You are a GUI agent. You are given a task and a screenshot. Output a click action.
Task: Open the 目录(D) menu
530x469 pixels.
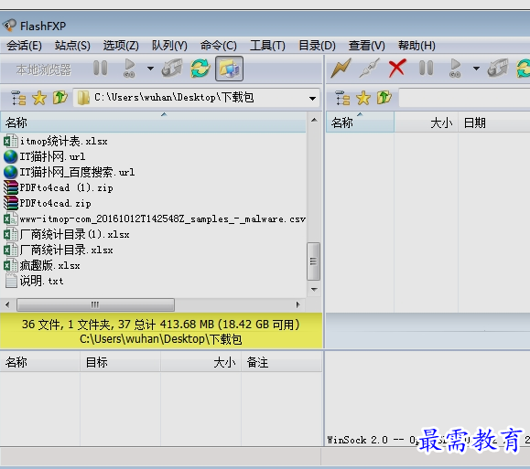coord(317,45)
